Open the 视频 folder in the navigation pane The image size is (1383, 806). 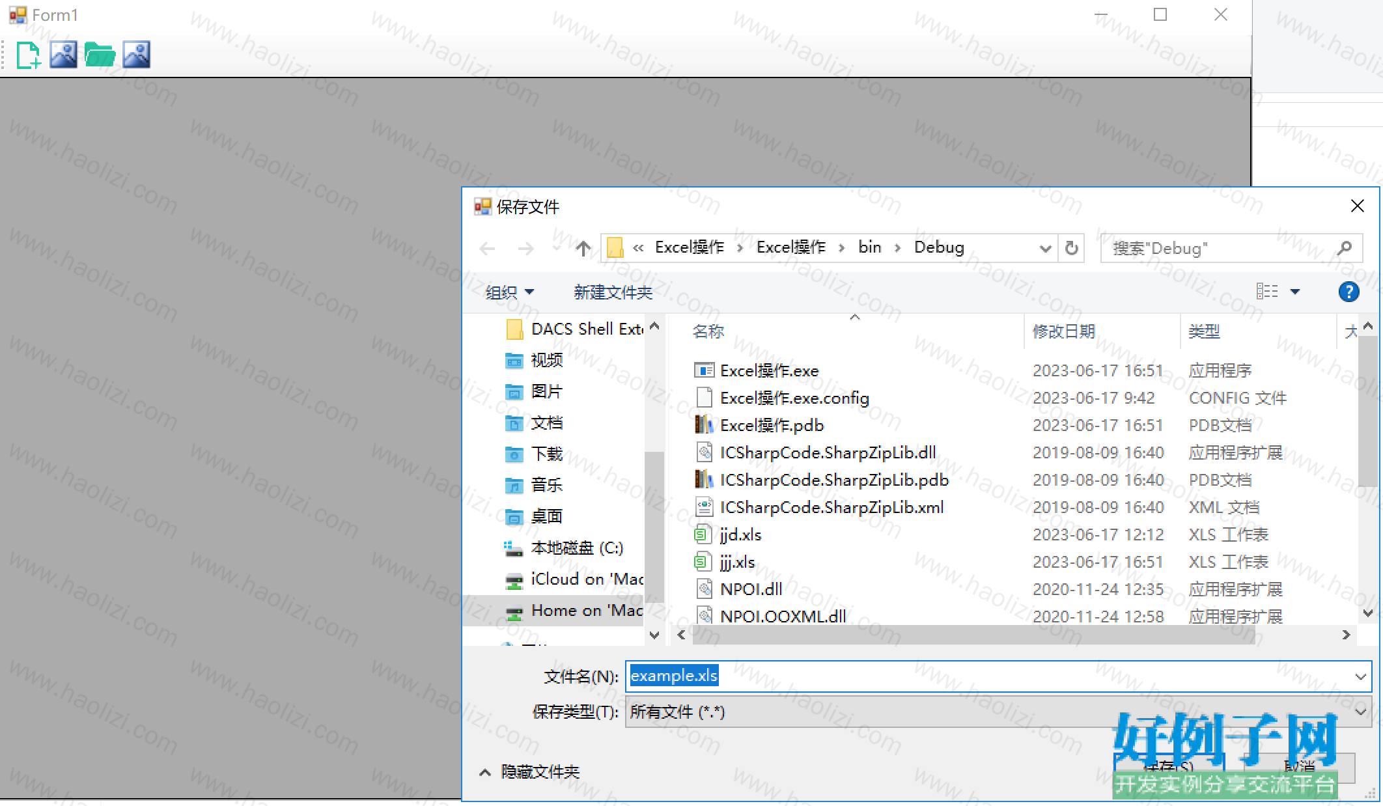point(535,360)
